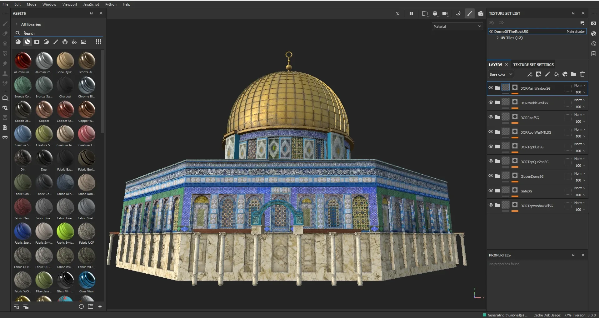Refresh the assets panel with reload button
599x318 pixels.
(81, 306)
